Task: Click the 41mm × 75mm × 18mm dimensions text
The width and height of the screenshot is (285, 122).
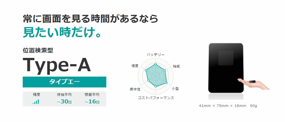Action: (222, 106)
